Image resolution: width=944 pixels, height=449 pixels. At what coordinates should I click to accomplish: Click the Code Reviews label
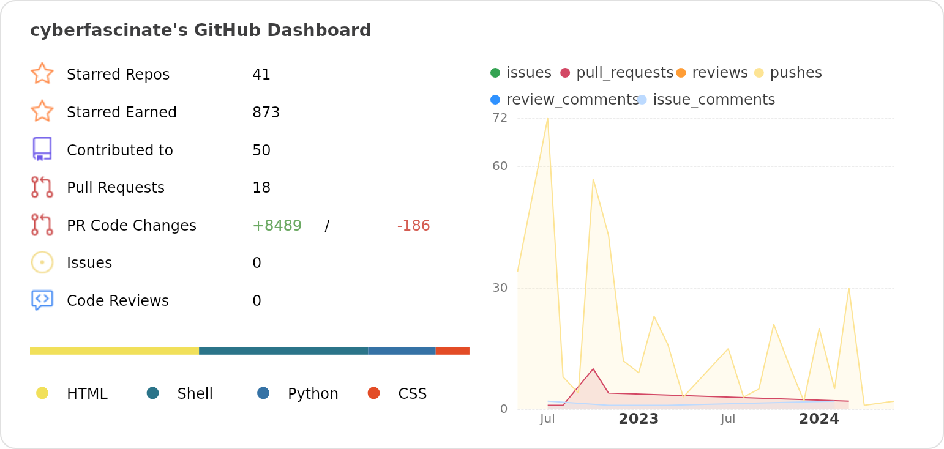pyautogui.click(x=118, y=301)
